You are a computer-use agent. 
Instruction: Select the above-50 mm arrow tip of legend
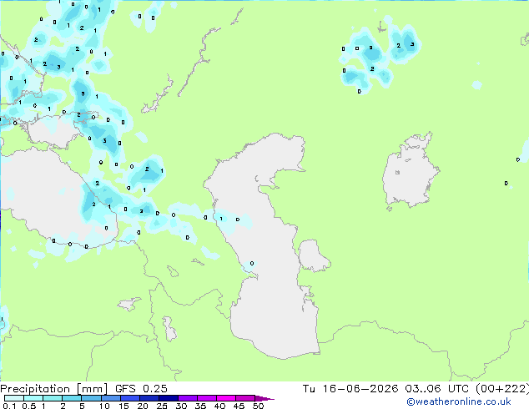click(264, 398)
